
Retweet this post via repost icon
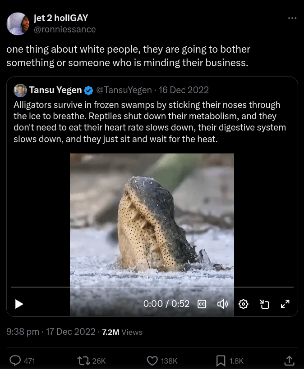tap(83, 360)
